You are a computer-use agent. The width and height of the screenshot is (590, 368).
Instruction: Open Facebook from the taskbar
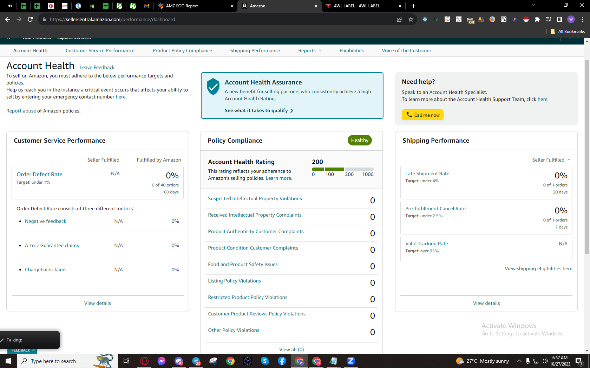point(282,361)
